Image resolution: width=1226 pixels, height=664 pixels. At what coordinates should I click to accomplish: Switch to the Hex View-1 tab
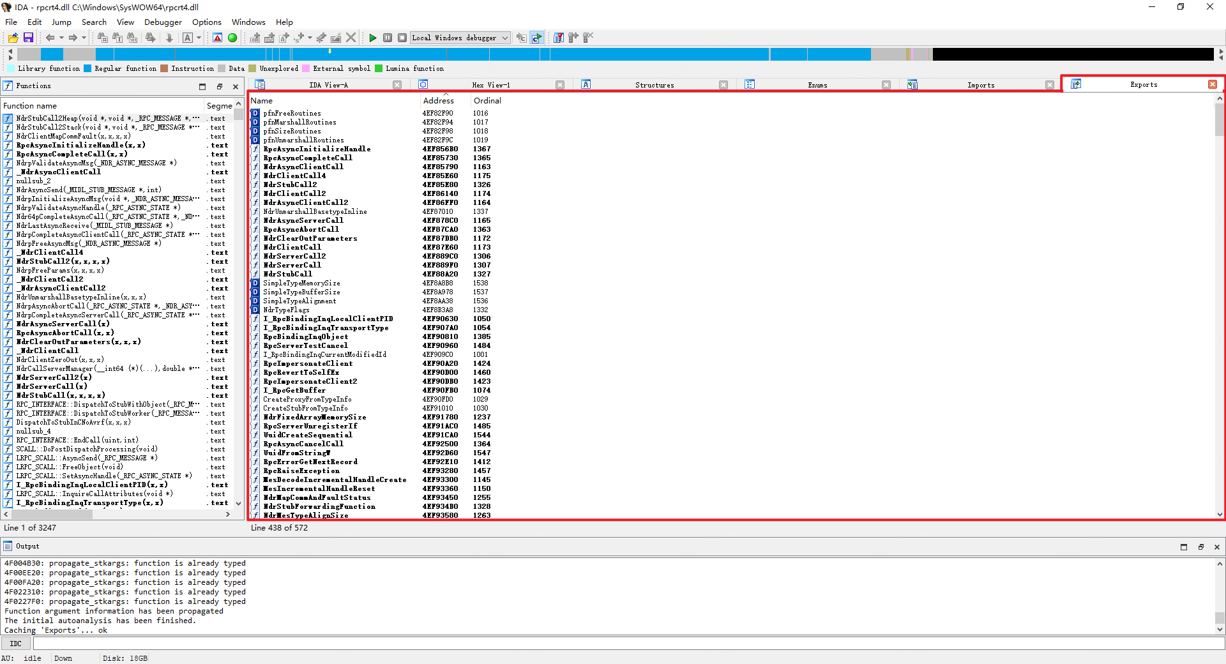(490, 85)
